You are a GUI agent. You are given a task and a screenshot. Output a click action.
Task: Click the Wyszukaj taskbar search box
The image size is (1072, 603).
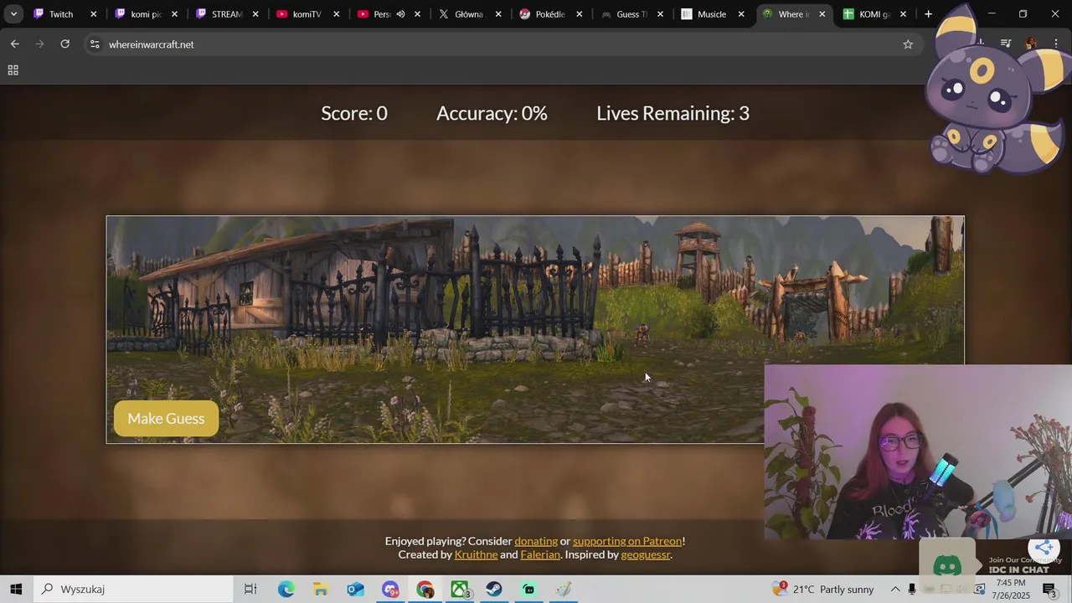[x=134, y=589]
